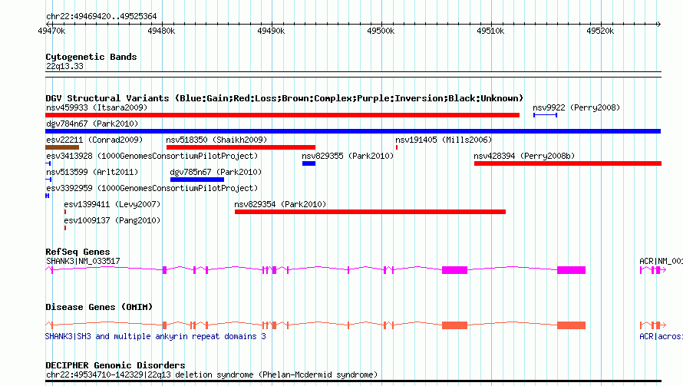
Task: Click the red nsv459933 (Itsara2009) loss bar
Action: [x=282, y=115]
